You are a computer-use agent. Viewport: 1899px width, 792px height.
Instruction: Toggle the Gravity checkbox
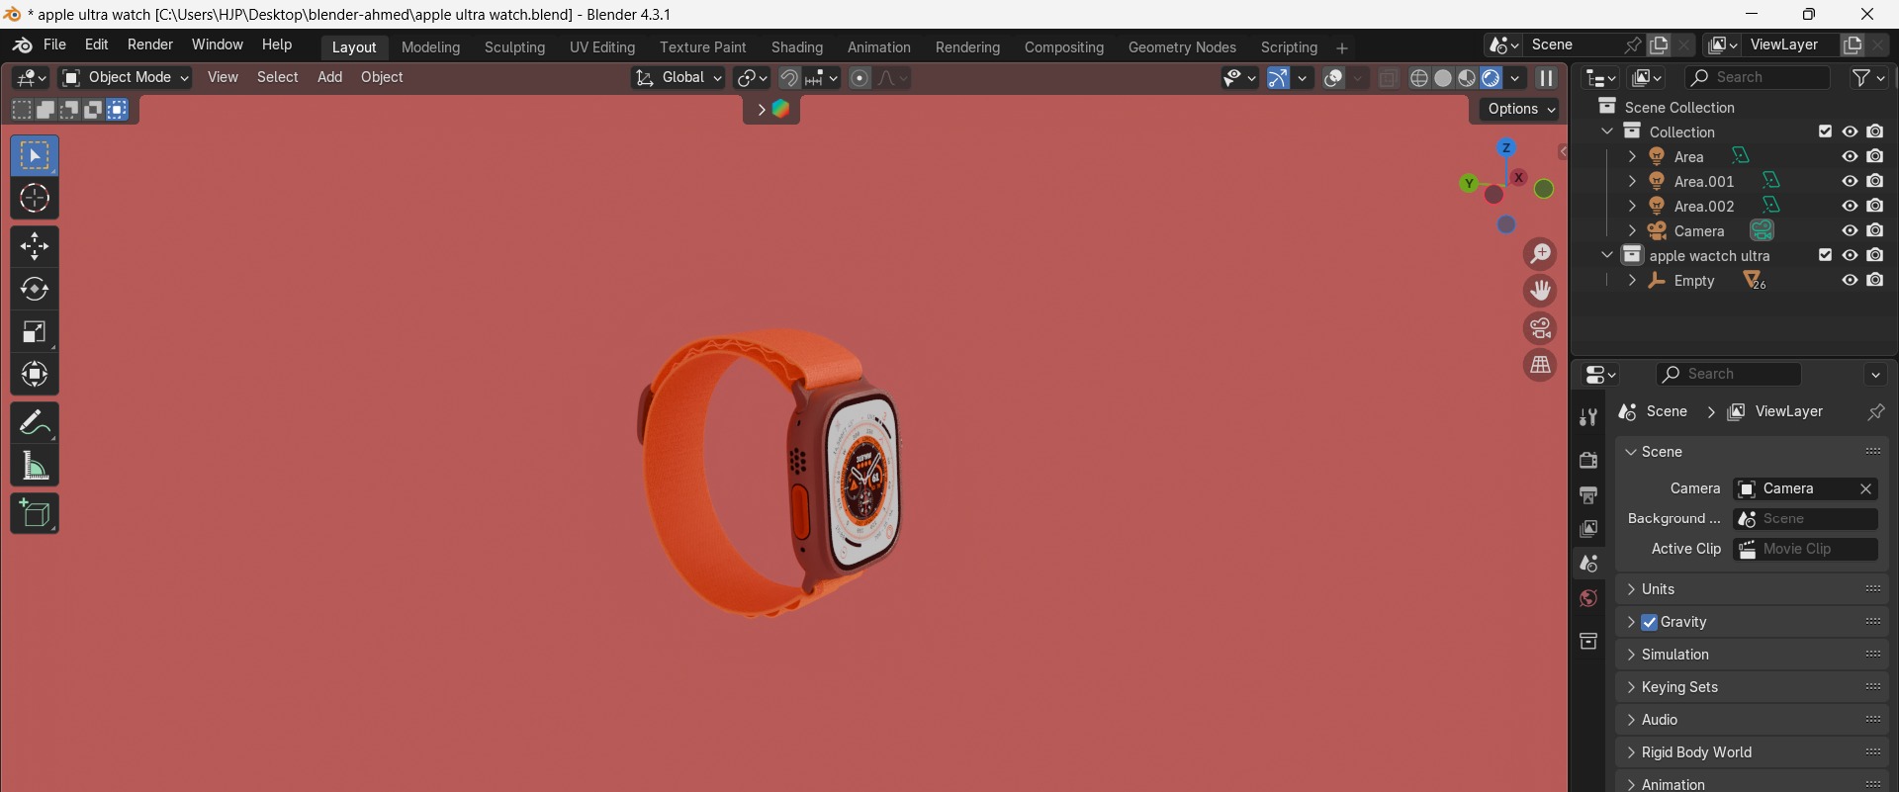coord(1649,622)
